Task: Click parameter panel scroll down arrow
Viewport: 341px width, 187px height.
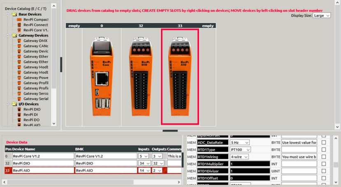Action: pos(336,182)
